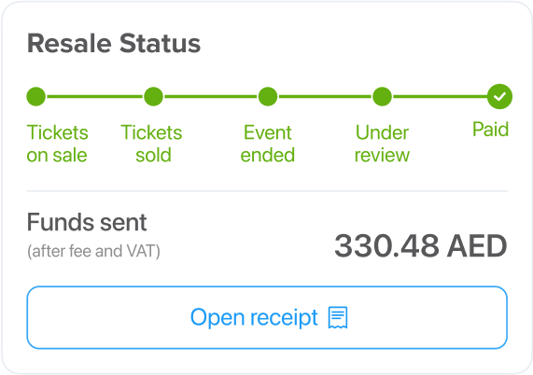Click the Resale Status heading
The width and height of the screenshot is (533, 375).
click(x=114, y=44)
